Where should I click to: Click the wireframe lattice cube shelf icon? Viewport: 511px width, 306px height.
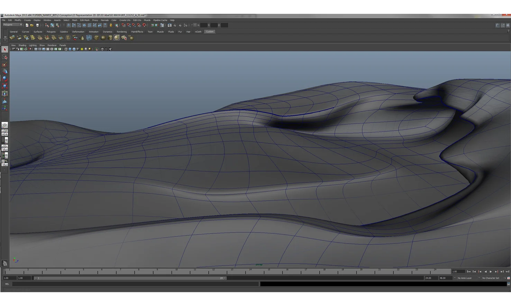click(89, 38)
